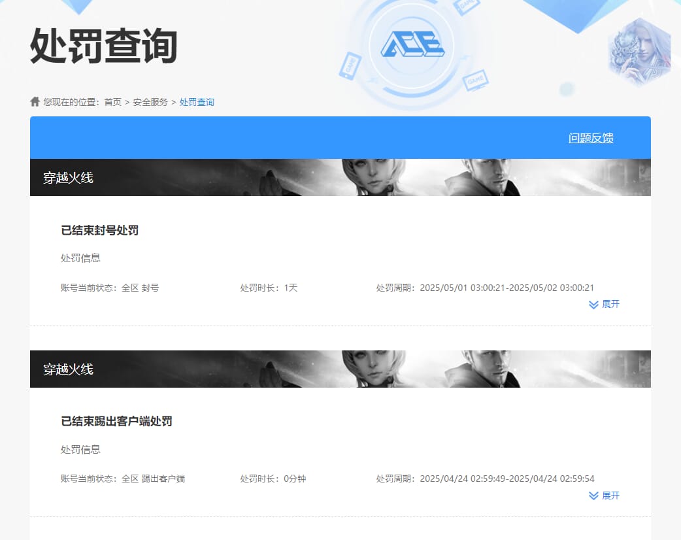This screenshot has height=540, width=681.
Task: Click the ACE logo emblem
Action: tap(412, 44)
